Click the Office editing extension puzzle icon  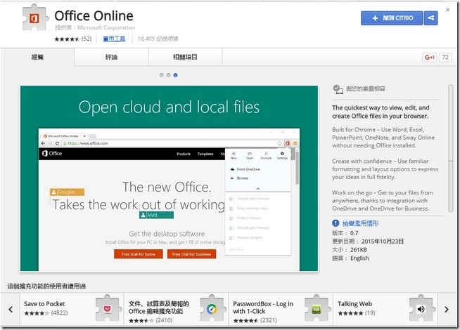(x=212, y=309)
